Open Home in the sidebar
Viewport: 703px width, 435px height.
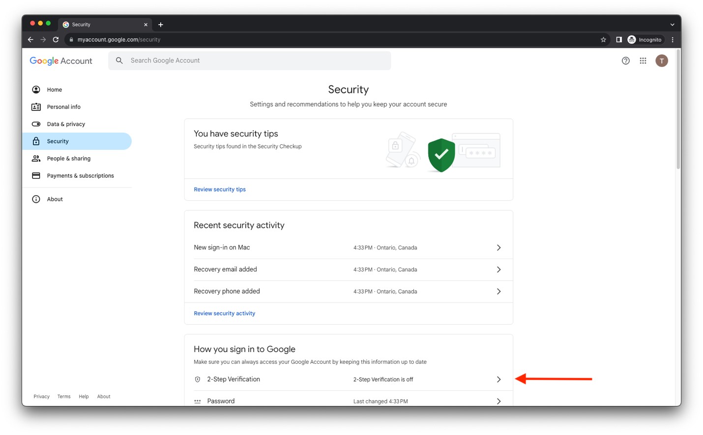[x=77, y=90]
